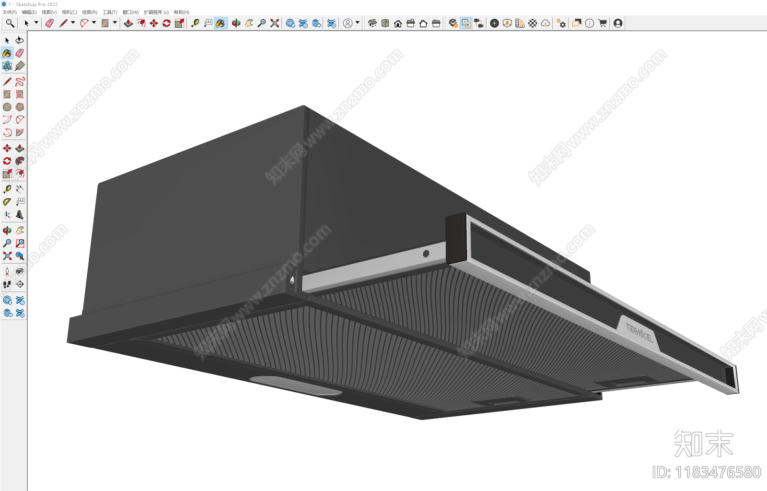This screenshot has height=491, width=767.
Task: Select the Zoom Window tool in left palette
Action: coord(20,244)
